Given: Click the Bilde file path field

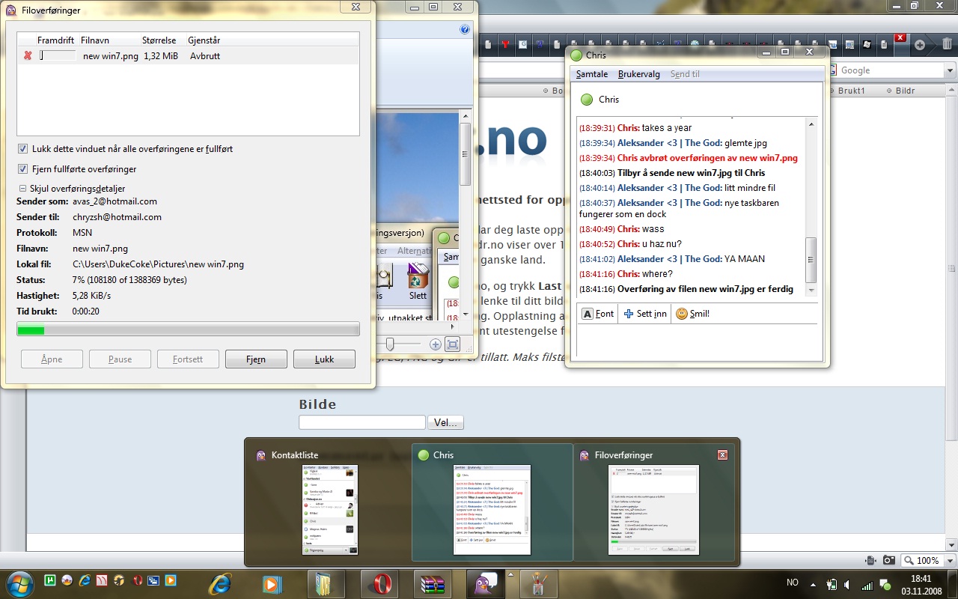Looking at the screenshot, I should click(x=362, y=422).
